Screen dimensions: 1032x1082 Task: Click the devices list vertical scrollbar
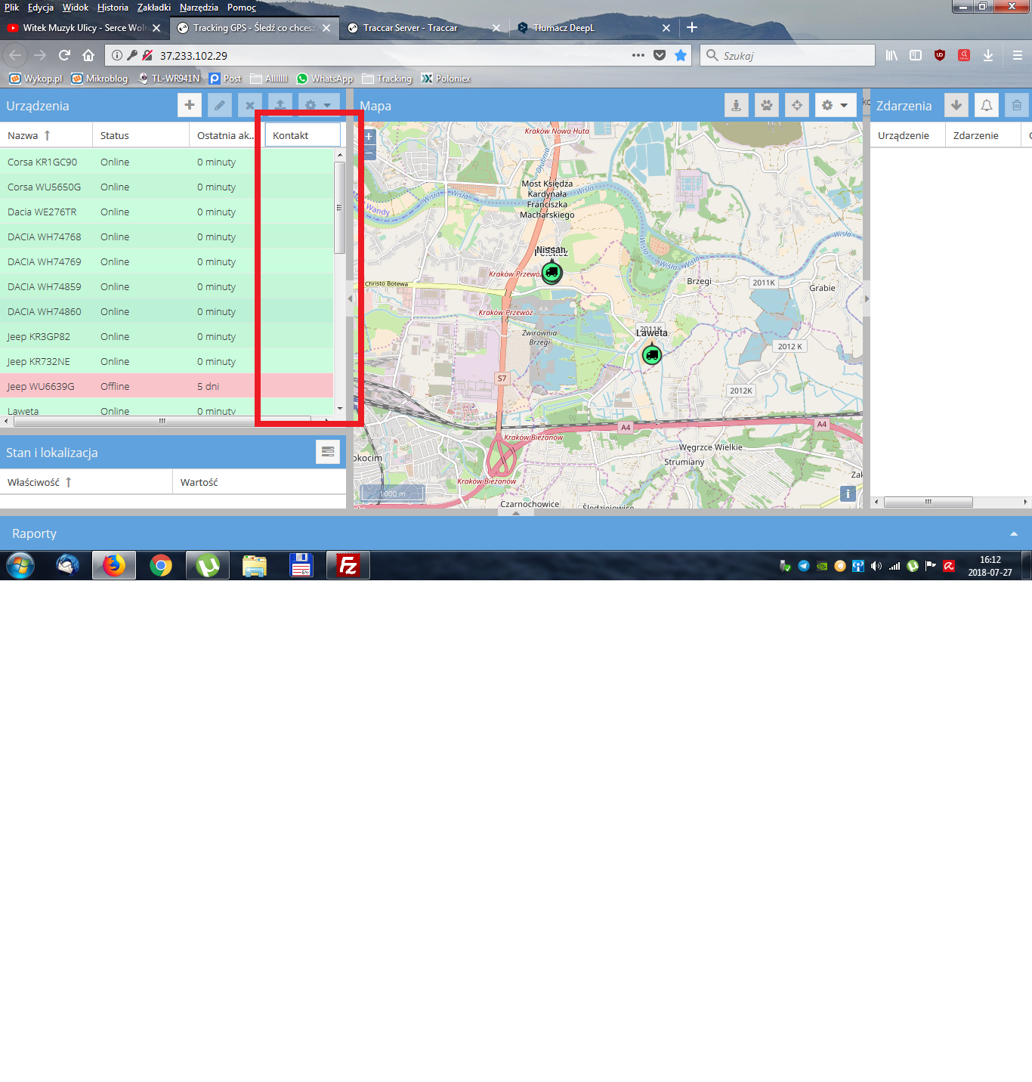click(x=340, y=208)
